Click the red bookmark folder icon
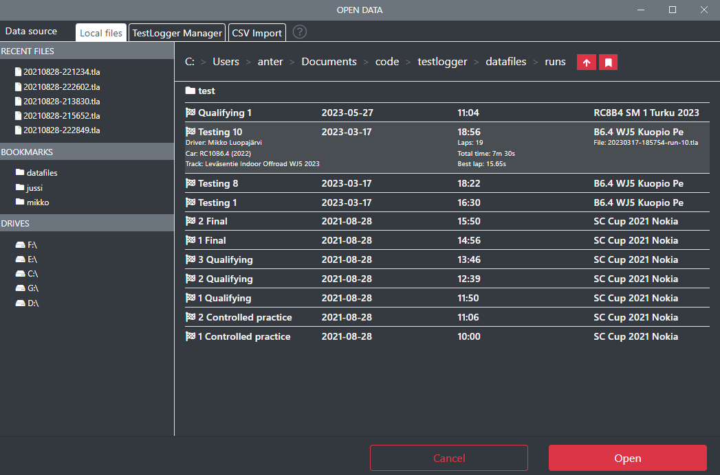 [x=608, y=62]
